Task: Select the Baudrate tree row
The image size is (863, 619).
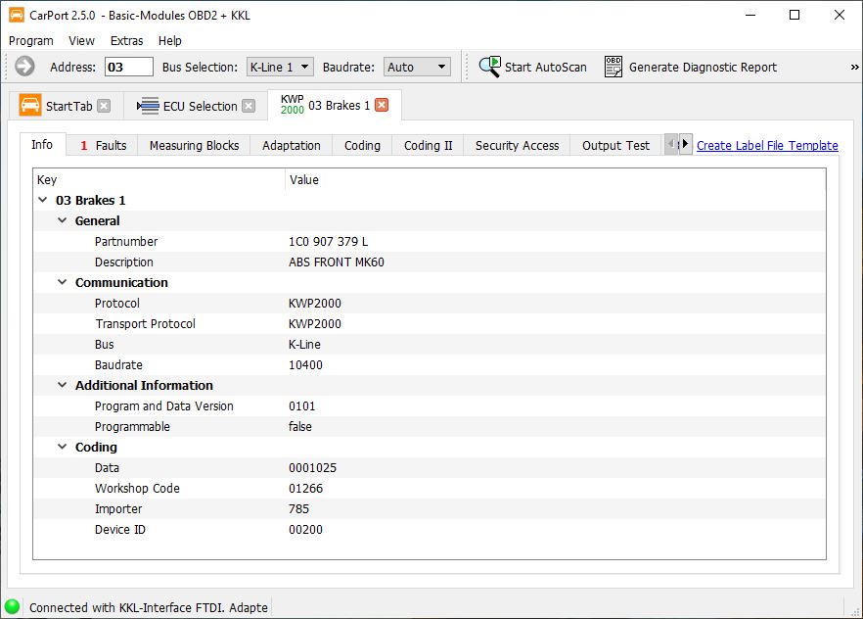Action: [430, 364]
